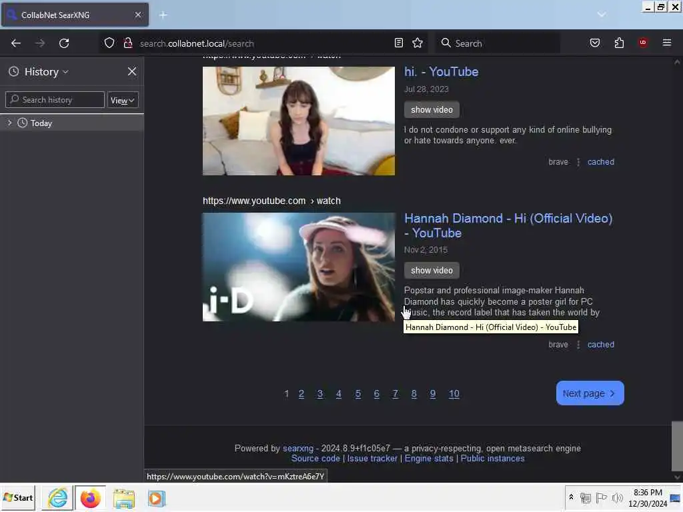Go to results page 3
683x512 pixels.
[319, 393]
